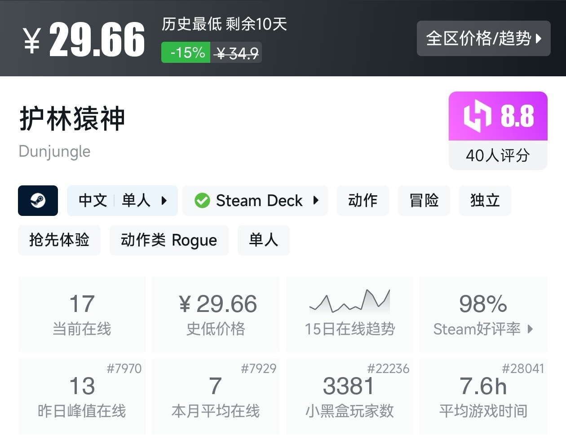This screenshot has height=439, width=566.
Task: Click the Steam platform icon
Action: point(38,200)
